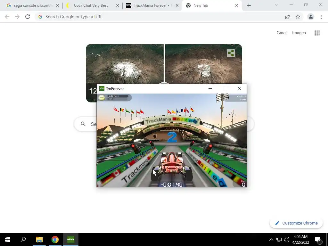Share this page icon in address bar
This screenshot has height=246, width=328.
[288, 17]
